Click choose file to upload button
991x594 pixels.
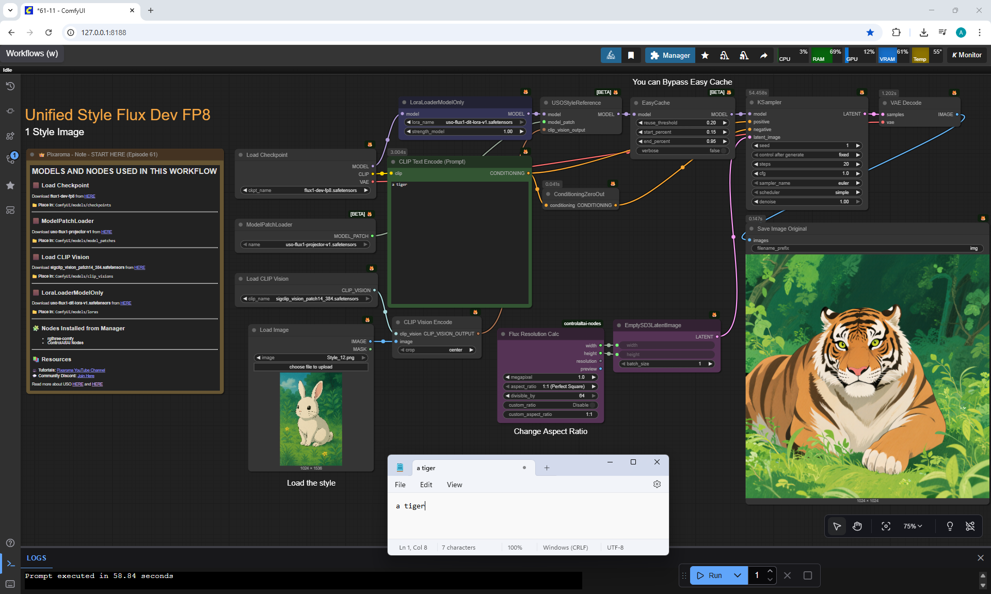(x=311, y=367)
